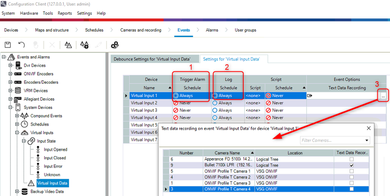Uncheck text data recording for Bullet 7100i LPR

click(351, 165)
